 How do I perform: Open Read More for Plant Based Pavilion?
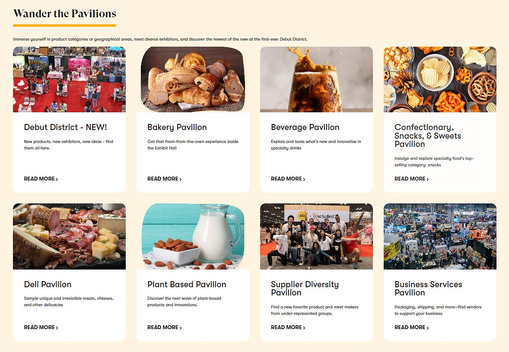tap(165, 327)
